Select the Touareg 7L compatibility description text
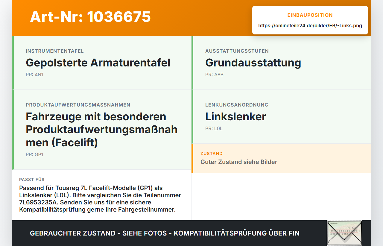This screenshot has width=383, height=246. point(100,199)
